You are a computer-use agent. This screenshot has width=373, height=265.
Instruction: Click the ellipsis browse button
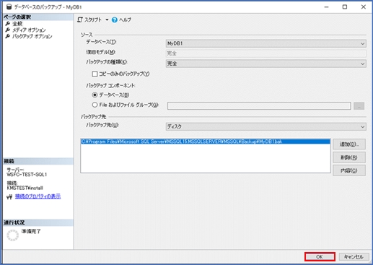coord(359,105)
